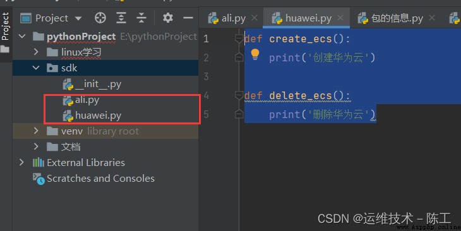Click the Scratches and Consoles icon
This screenshot has height=231, width=461.
coord(39,179)
